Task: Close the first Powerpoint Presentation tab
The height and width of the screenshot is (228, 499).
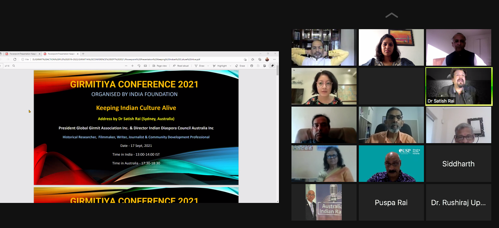Action: tap(39, 53)
